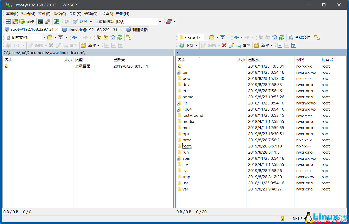Select the remote usr folder

click(x=185, y=183)
